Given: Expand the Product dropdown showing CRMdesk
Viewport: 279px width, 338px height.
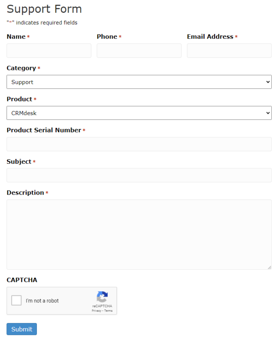Looking at the screenshot, I should [139, 113].
